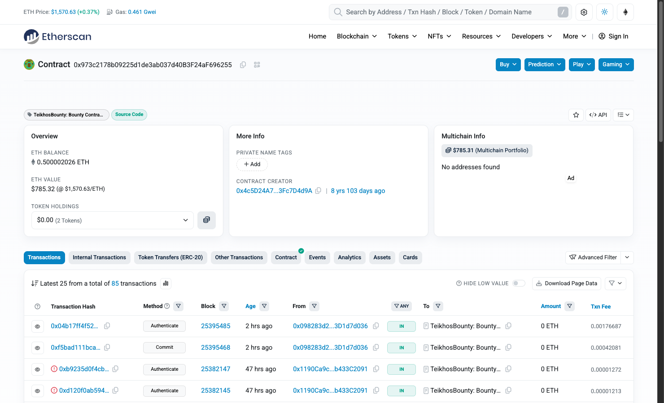Open the token holdings wallet icon button
The height and width of the screenshot is (403, 664).
(x=206, y=220)
